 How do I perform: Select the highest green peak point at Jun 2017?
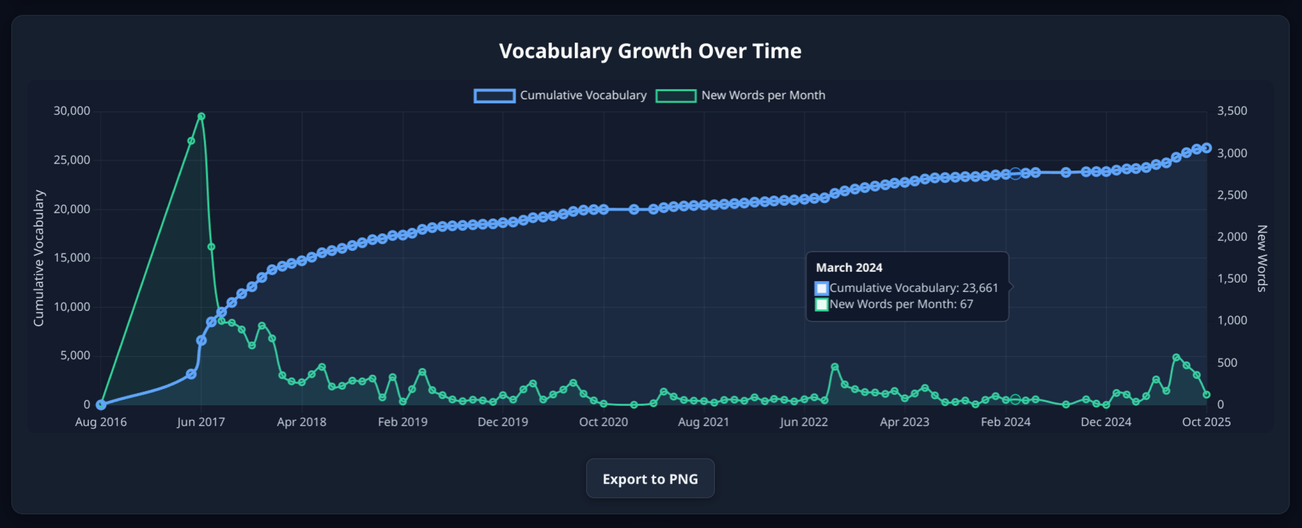(201, 117)
